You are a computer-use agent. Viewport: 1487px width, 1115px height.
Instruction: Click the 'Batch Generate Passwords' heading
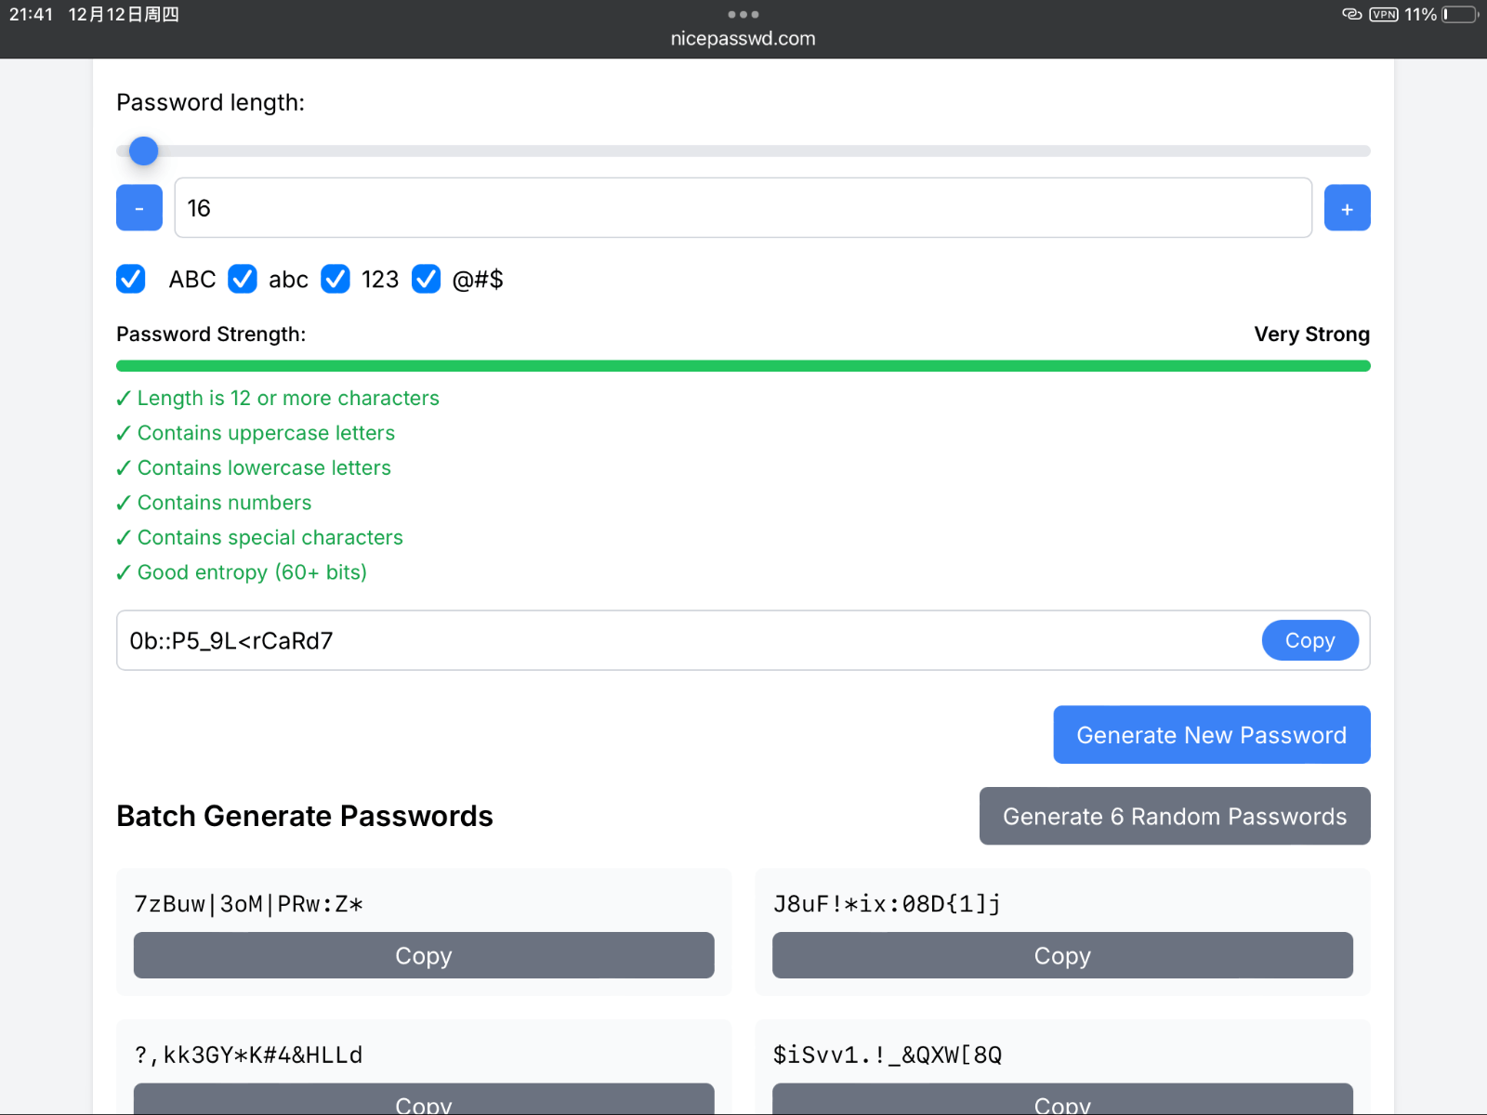(305, 816)
